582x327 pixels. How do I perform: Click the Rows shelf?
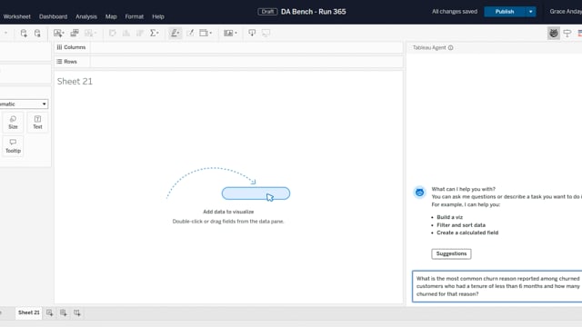coord(228,62)
